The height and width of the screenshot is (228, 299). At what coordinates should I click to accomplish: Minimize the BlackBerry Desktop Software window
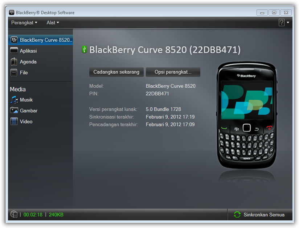[262, 13]
